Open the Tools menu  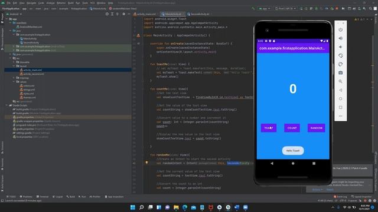click(x=85, y=3)
